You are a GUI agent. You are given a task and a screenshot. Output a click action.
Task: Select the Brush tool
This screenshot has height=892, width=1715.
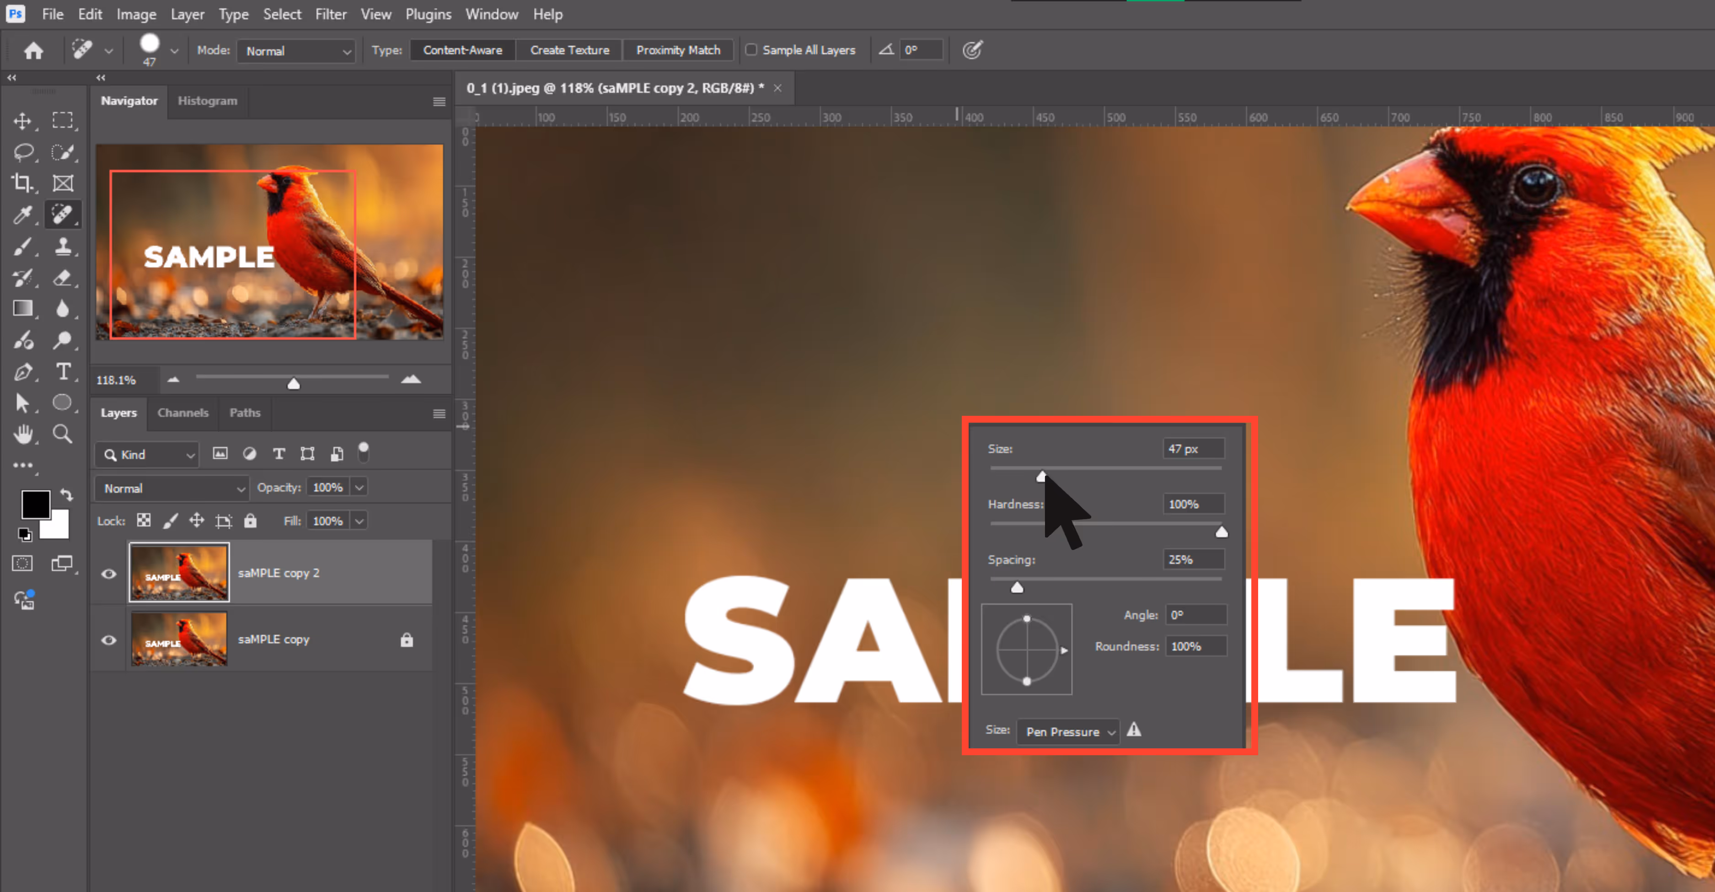tap(22, 246)
